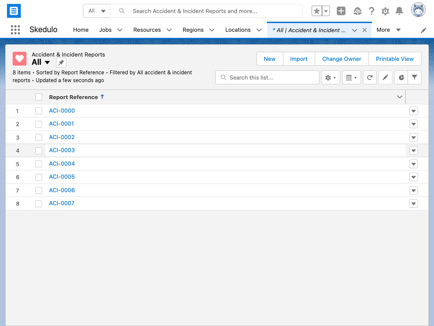The image size is (434, 326).
Task: Open List View Controls gear menu
Action: tap(330, 78)
